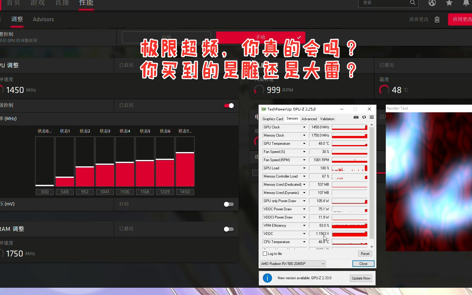Open the Advisors tab
The height and width of the screenshot is (295, 472).
[x=43, y=19]
